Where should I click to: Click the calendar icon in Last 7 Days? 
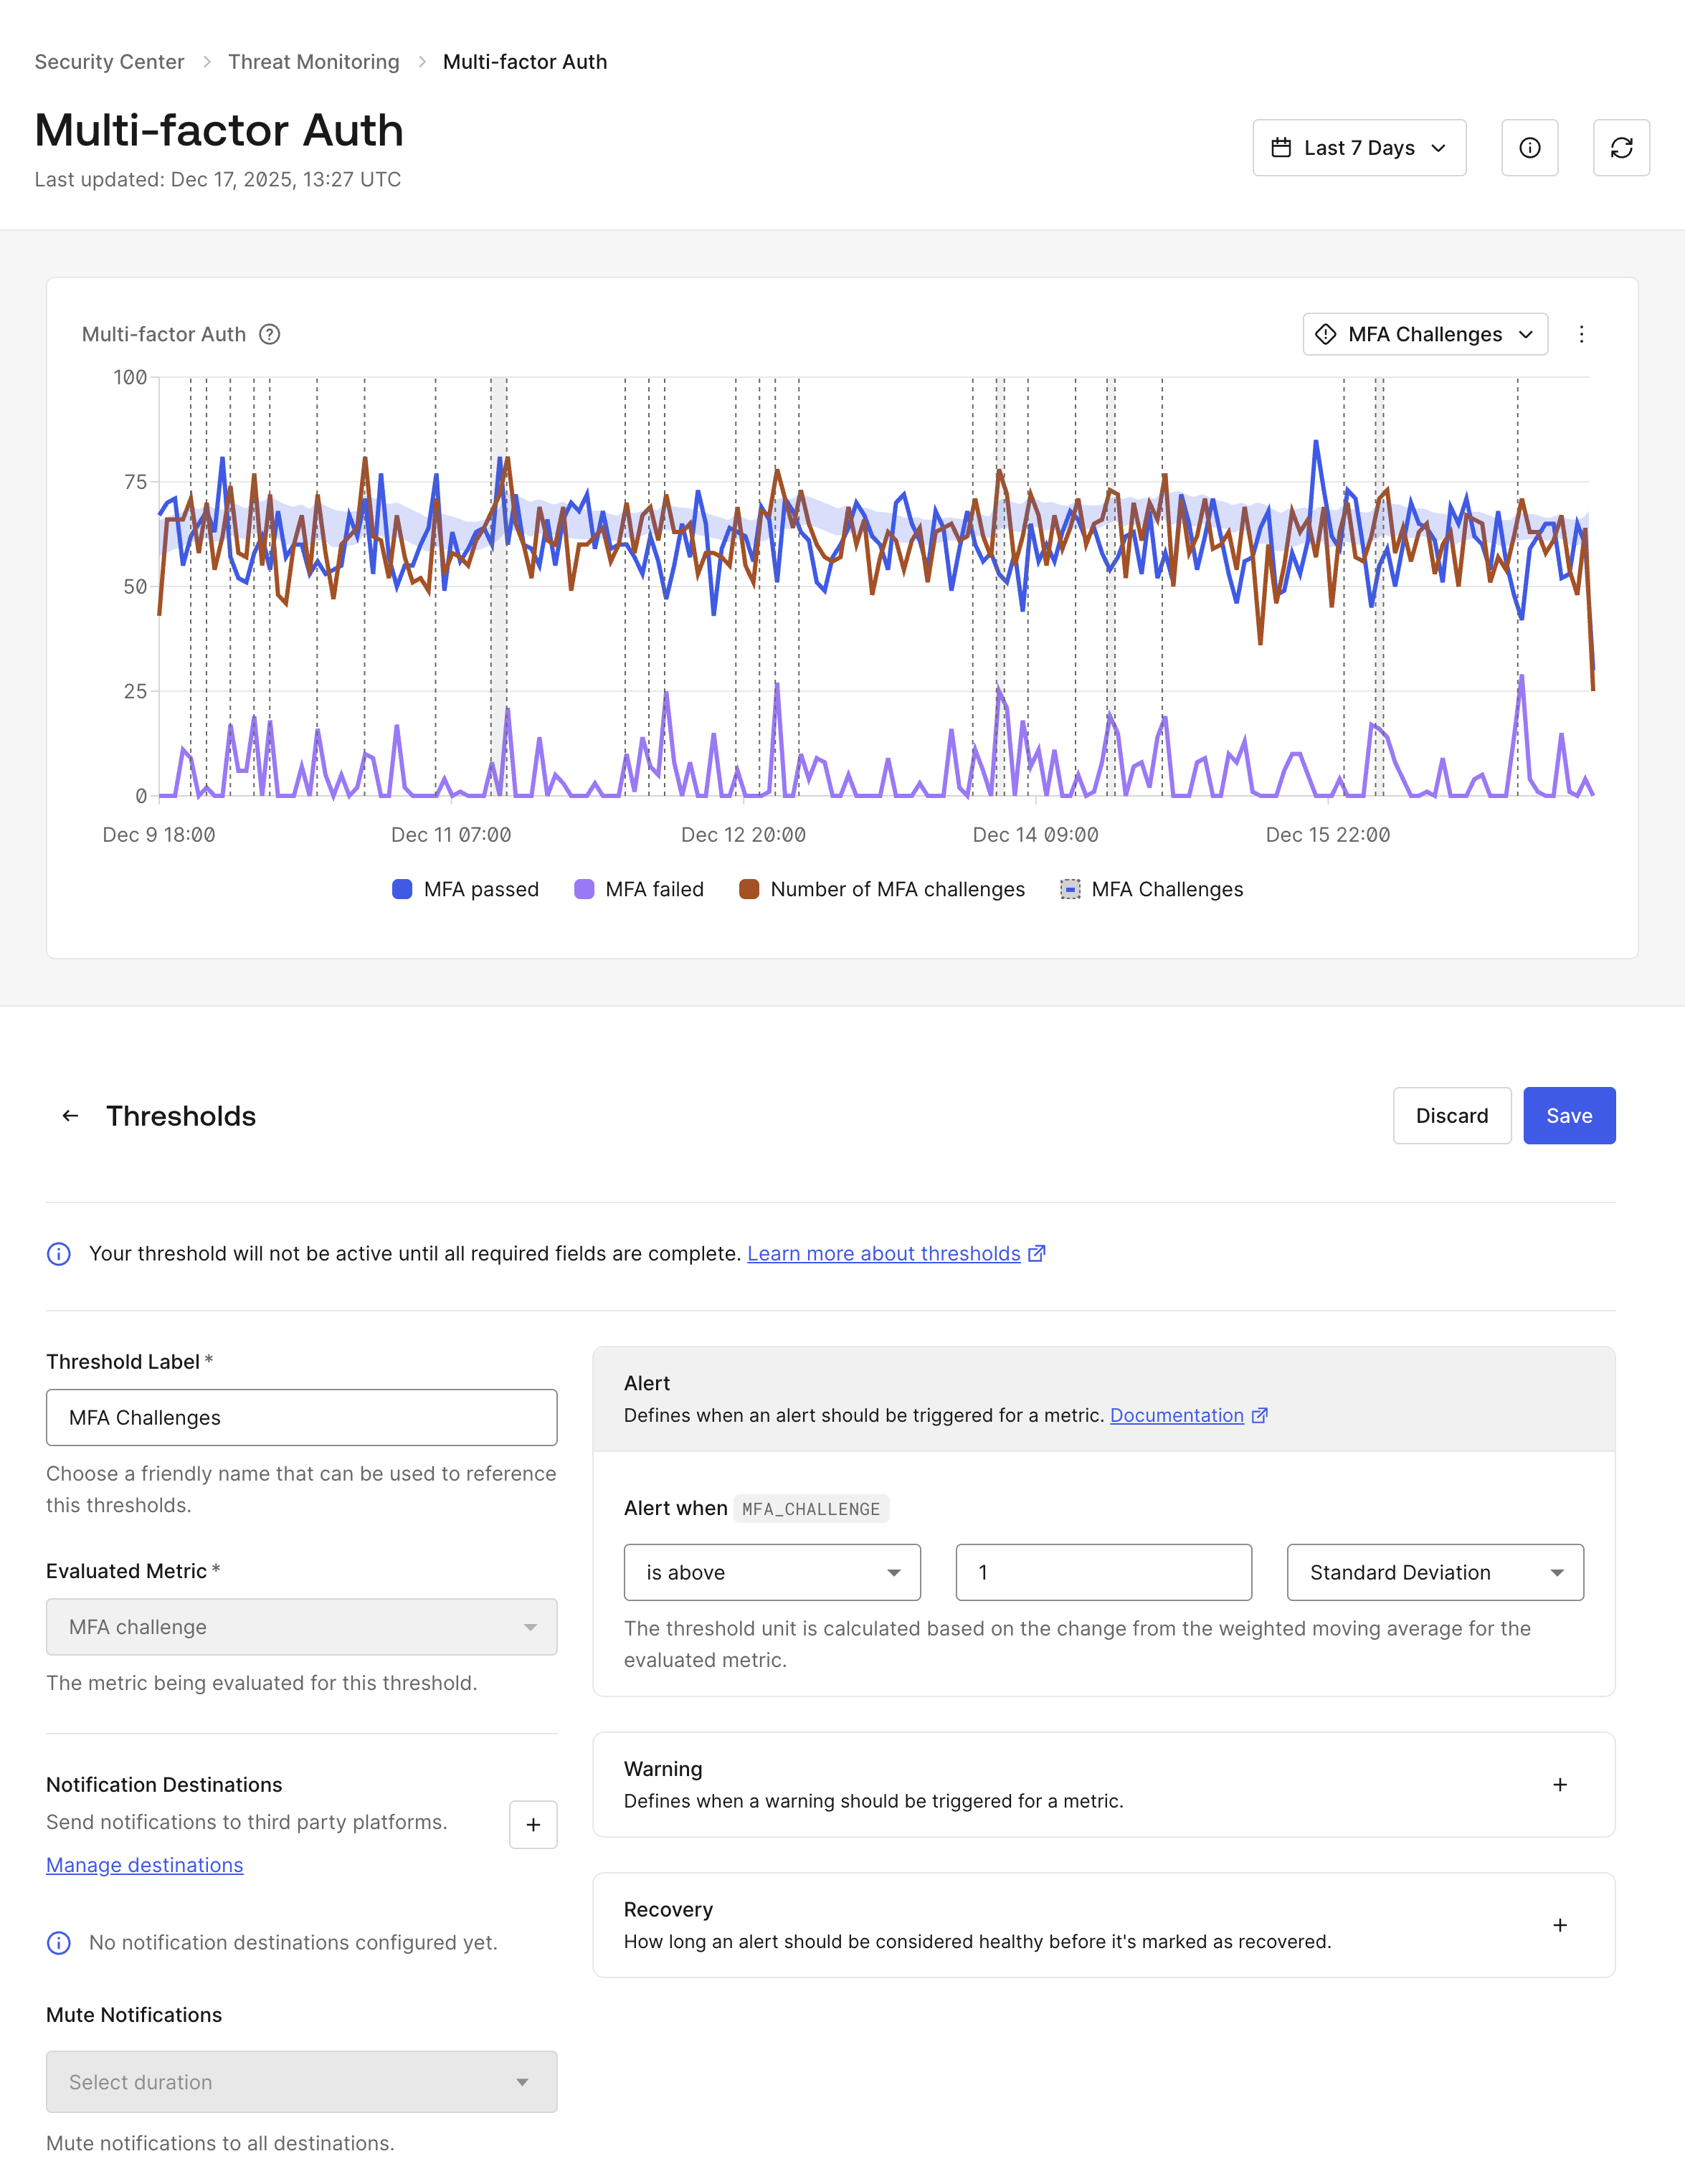click(1281, 148)
